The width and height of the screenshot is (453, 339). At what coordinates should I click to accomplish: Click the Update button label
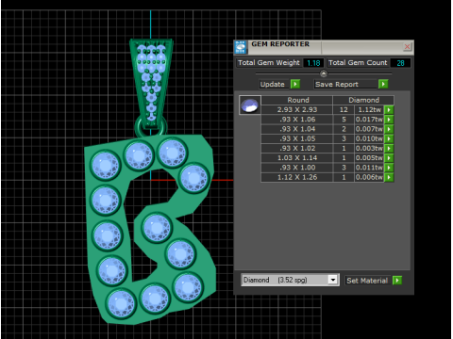point(273,84)
